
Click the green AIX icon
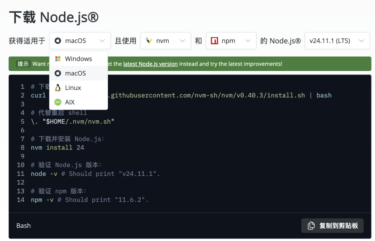tap(58, 102)
